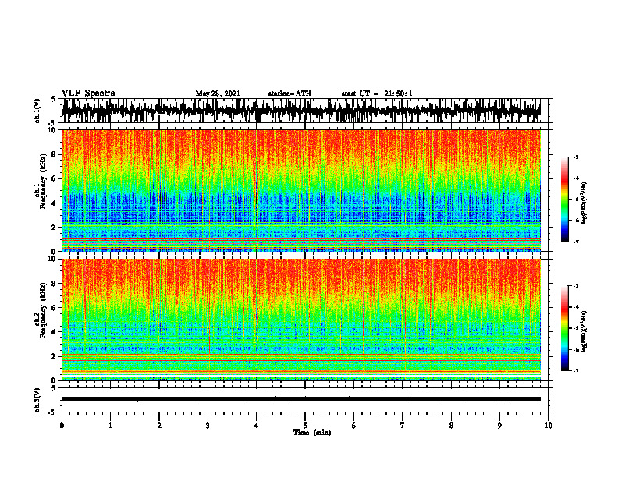Click the "6" tick on the ch.1 frequency axis
This screenshot has height=477, width=618.
pos(55,178)
